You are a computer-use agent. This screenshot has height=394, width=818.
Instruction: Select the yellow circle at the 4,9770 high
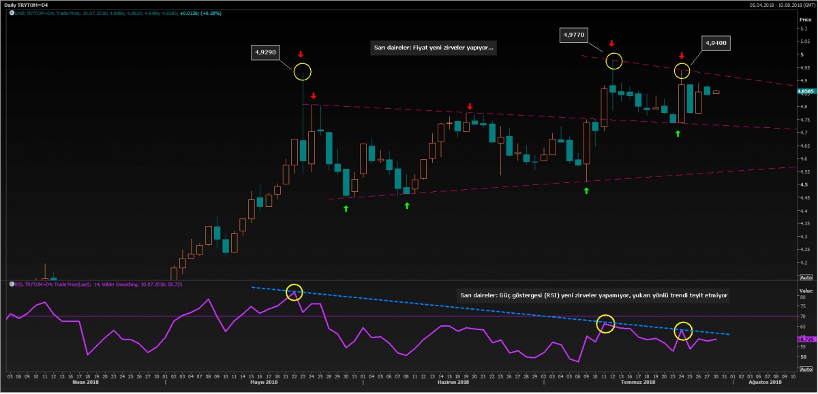pyautogui.click(x=614, y=61)
